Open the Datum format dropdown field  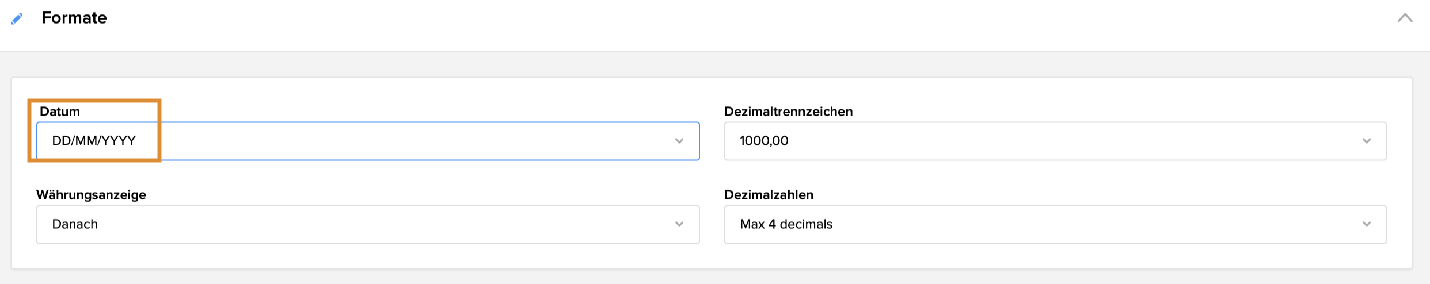(403, 141)
